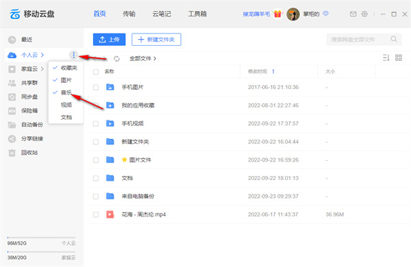Open the 自动备份 folder icon
The height and width of the screenshot is (267, 411).
(12, 125)
